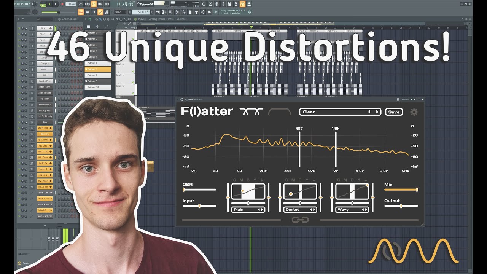Click the record button in transport

(x=62, y=4)
